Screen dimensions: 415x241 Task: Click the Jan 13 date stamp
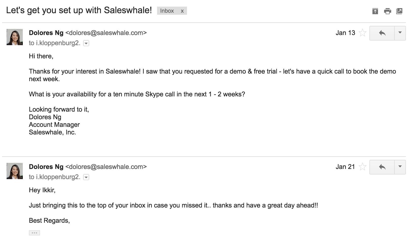coord(345,33)
